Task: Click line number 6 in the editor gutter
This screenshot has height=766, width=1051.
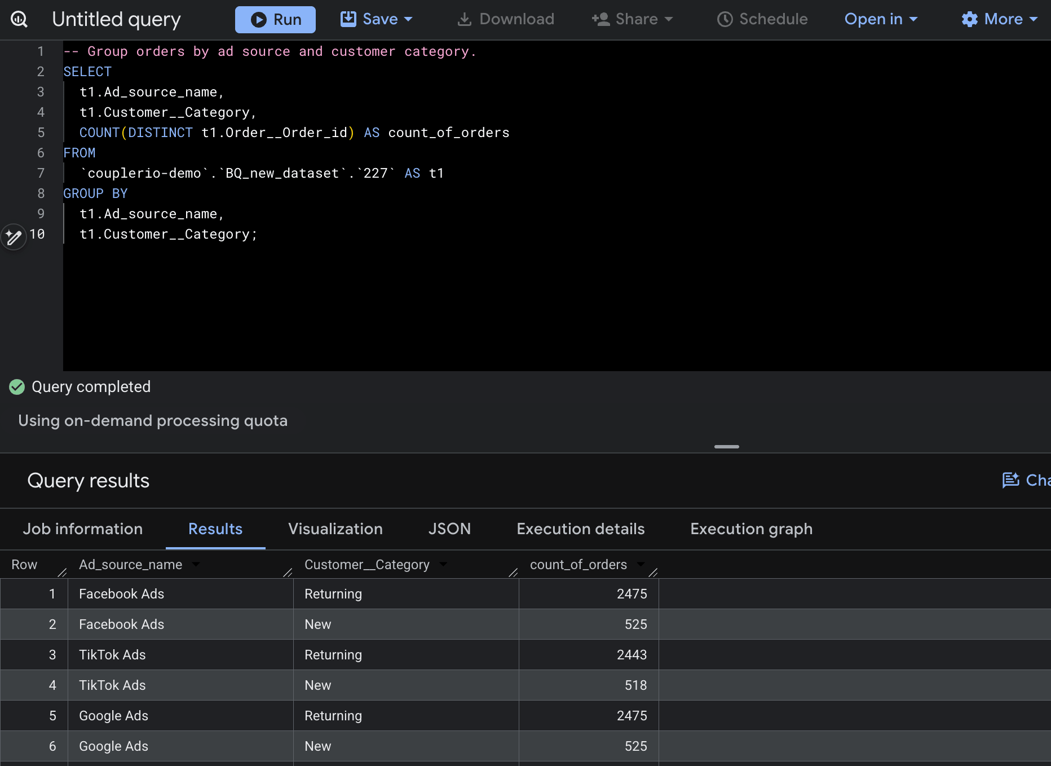Action: pos(41,153)
